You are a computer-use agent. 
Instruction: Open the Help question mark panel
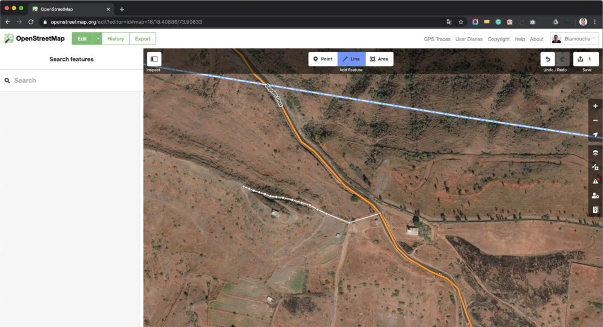coord(595,210)
